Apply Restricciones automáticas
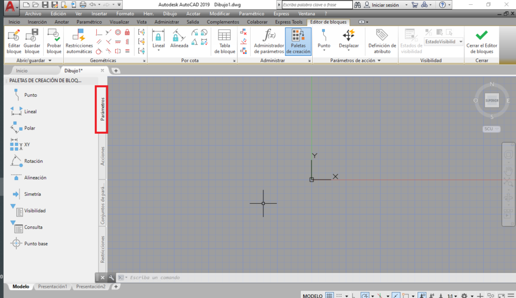 pyautogui.click(x=79, y=41)
